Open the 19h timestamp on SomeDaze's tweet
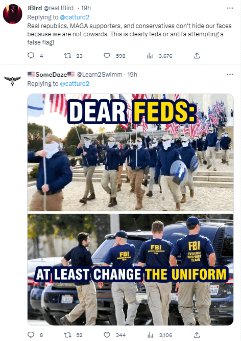This screenshot has height=341, width=241. pyautogui.click(x=132, y=75)
